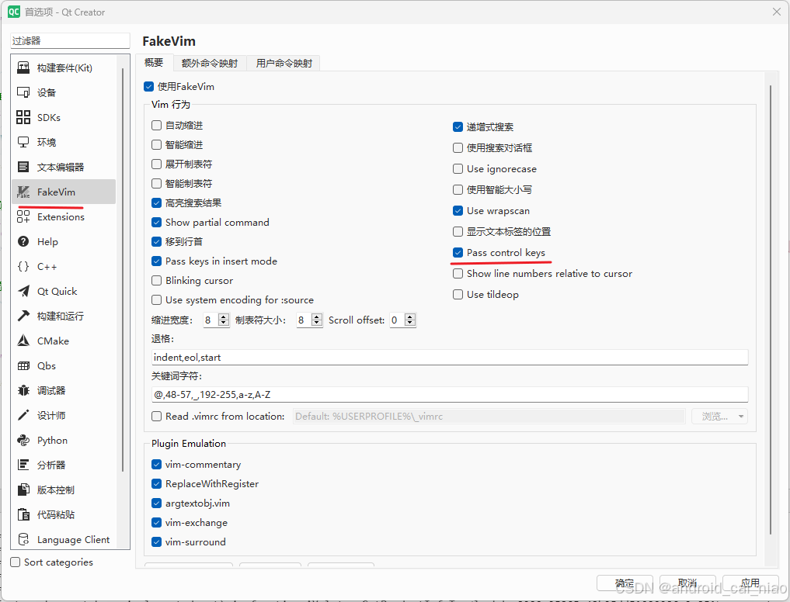790x602 pixels.
Task: Uncheck Show partial command
Action: tap(157, 223)
